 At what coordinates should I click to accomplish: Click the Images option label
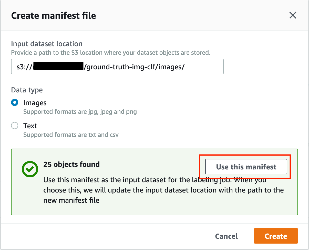click(35, 103)
